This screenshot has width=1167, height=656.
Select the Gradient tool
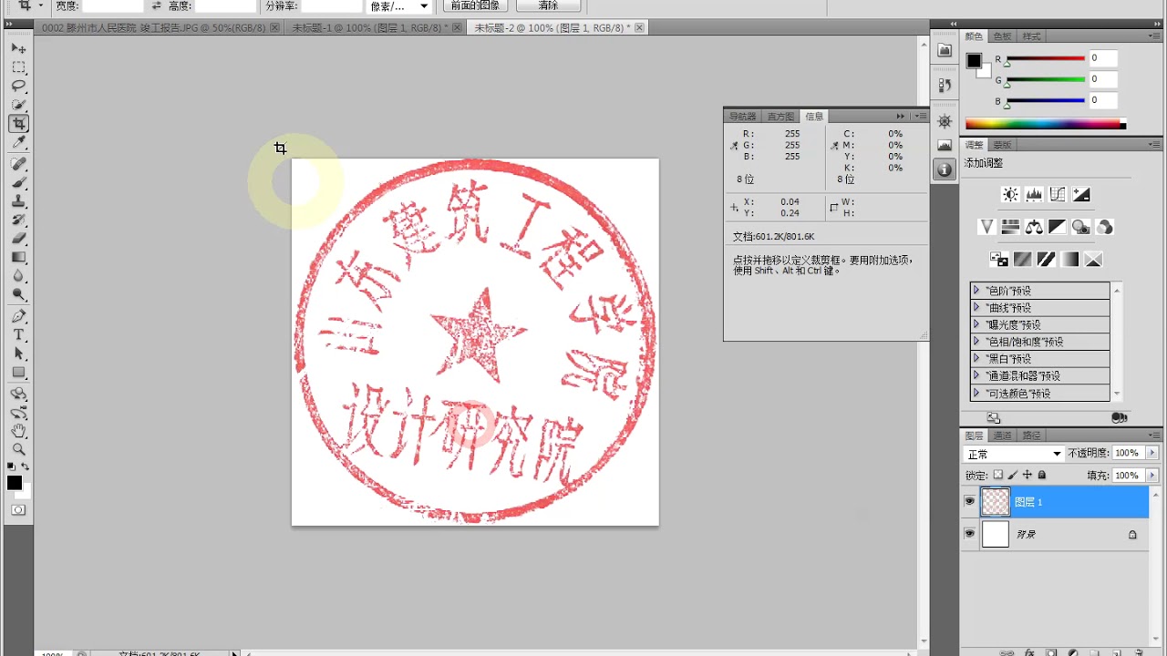coord(18,258)
